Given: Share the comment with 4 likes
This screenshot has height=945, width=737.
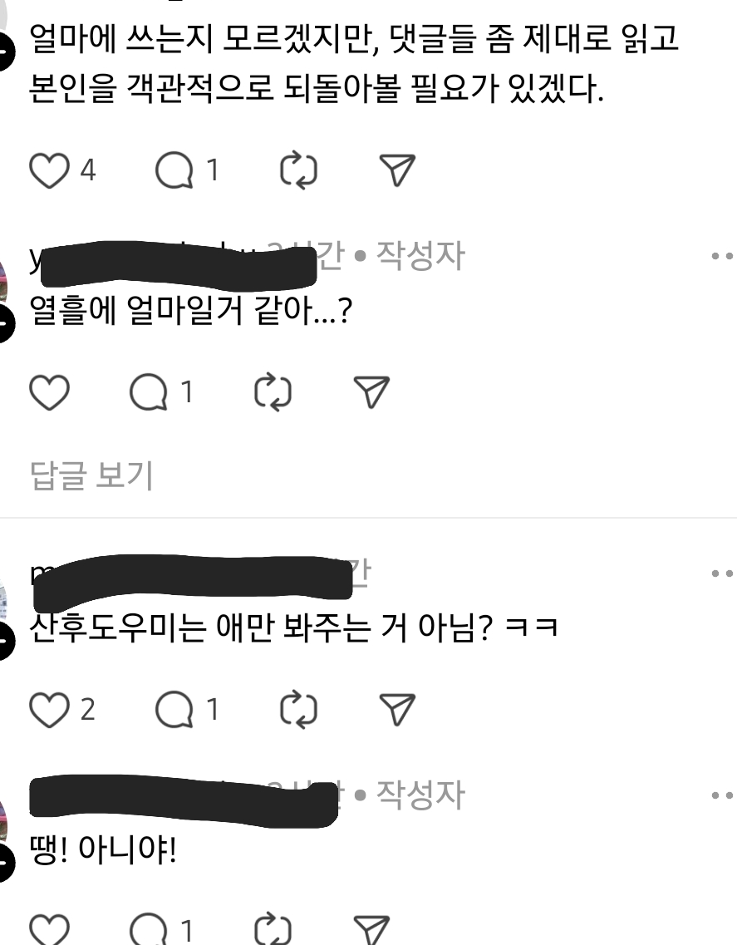Looking at the screenshot, I should click(397, 170).
